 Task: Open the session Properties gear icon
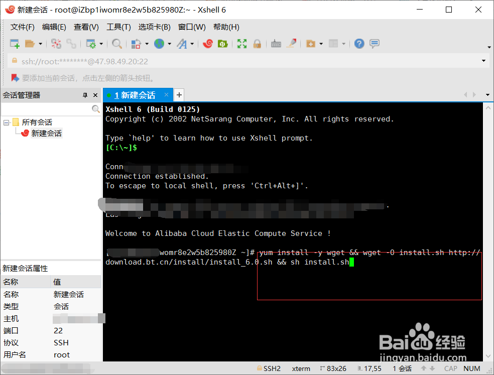point(91,44)
